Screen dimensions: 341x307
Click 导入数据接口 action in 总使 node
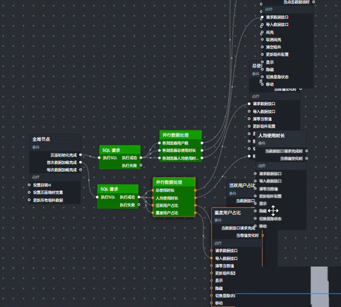pos(264,111)
